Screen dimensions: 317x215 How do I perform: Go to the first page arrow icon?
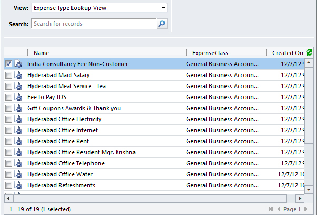point(271,209)
